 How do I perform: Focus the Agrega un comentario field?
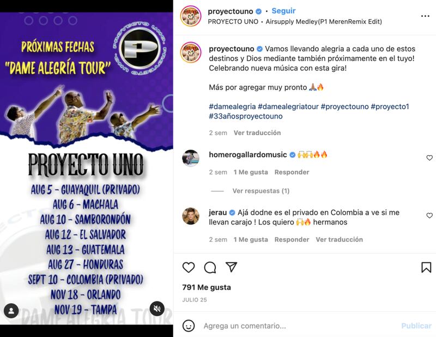300,326
